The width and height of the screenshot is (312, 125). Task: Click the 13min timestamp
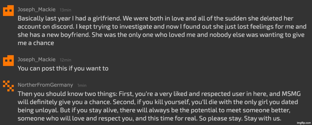click(65, 10)
